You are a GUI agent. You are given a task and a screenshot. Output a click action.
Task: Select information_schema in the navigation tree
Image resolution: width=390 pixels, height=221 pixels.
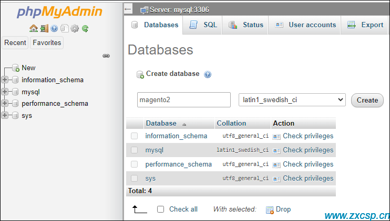coord(53,80)
